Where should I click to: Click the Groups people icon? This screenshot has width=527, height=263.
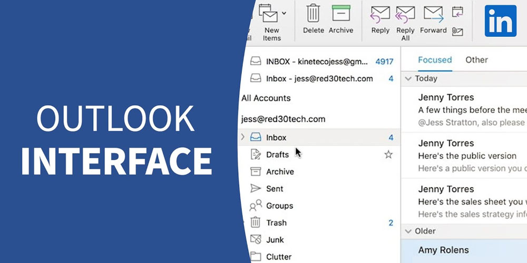pyautogui.click(x=256, y=205)
